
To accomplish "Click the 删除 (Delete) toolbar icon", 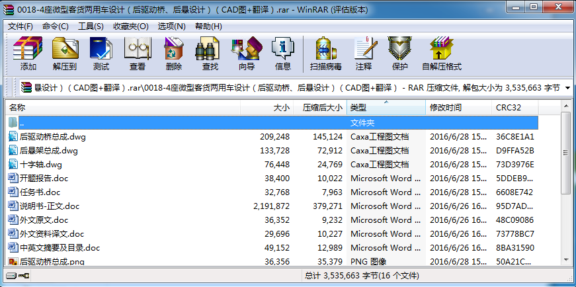I will pos(174,48).
